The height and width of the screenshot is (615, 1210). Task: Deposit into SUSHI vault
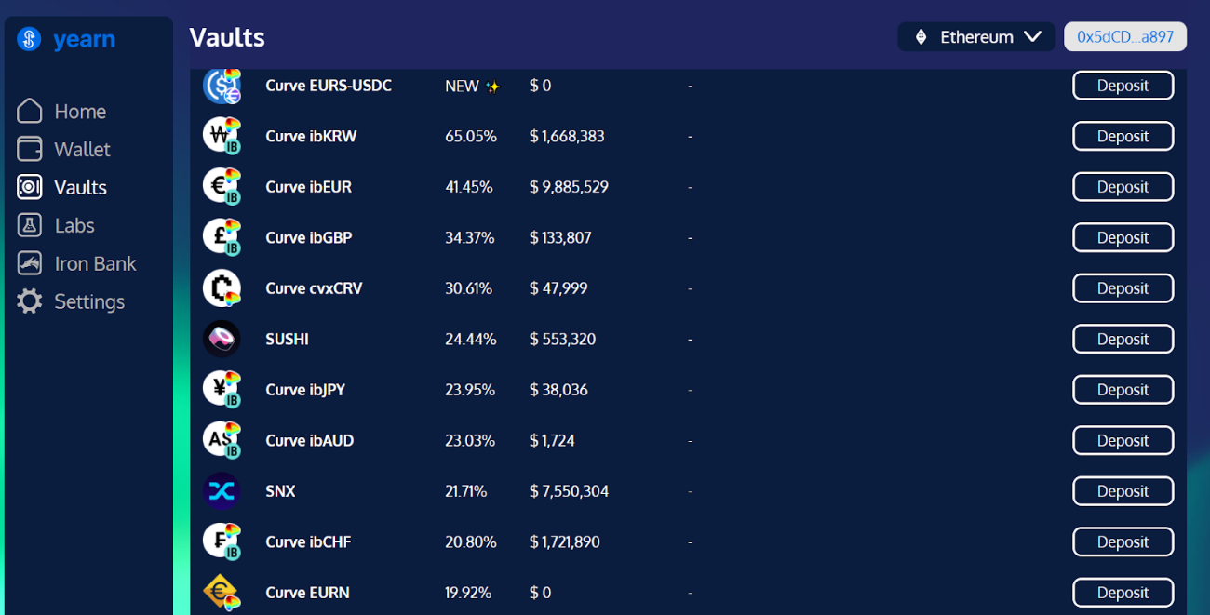click(1123, 340)
